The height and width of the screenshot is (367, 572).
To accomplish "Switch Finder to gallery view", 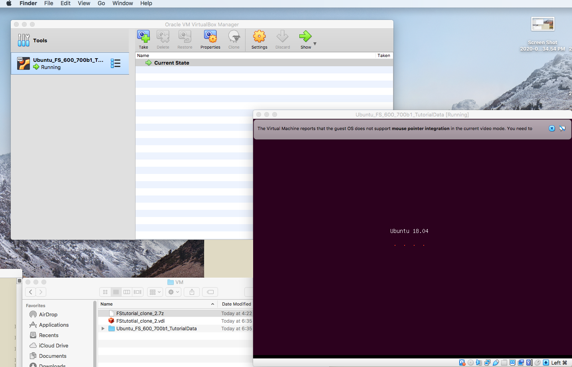I will point(138,292).
